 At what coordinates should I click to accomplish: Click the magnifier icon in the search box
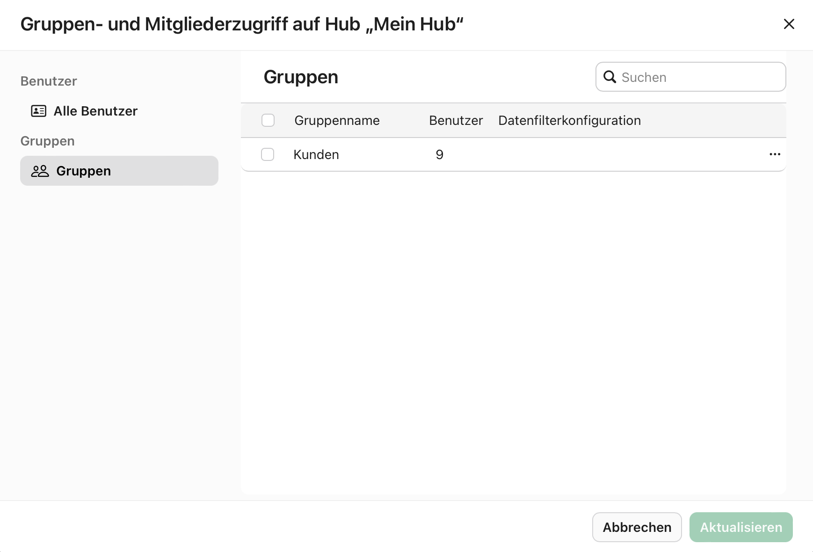[x=610, y=77]
